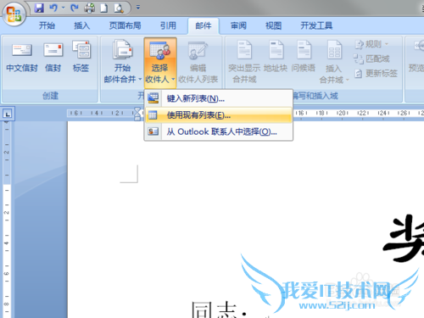This screenshot has height=318, width=424.
Task: Open the 插入合并域 dropdown
Action: (x=334, y=62)
